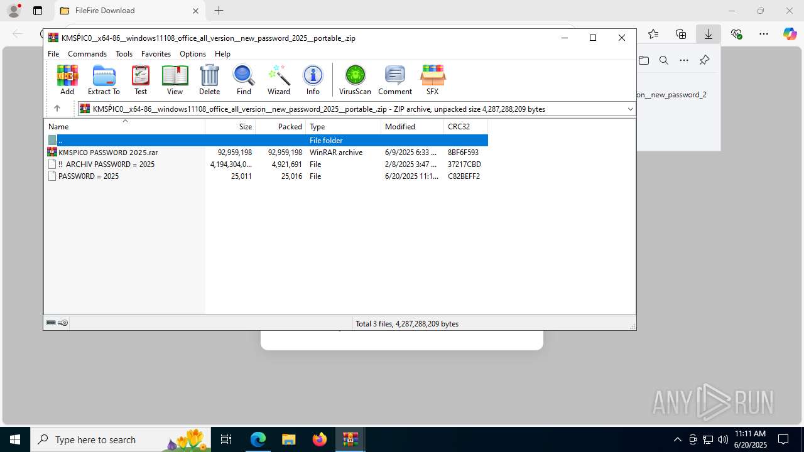Viewport: 804px width, 452px height.
Task: Open a new browser tab
Action: click(219, 11)
